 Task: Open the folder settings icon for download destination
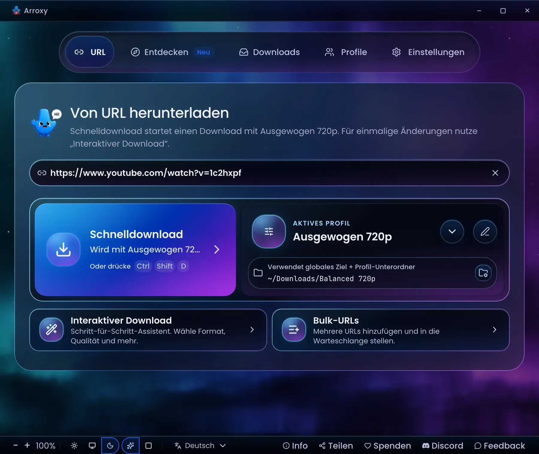(x=483, y=273)
